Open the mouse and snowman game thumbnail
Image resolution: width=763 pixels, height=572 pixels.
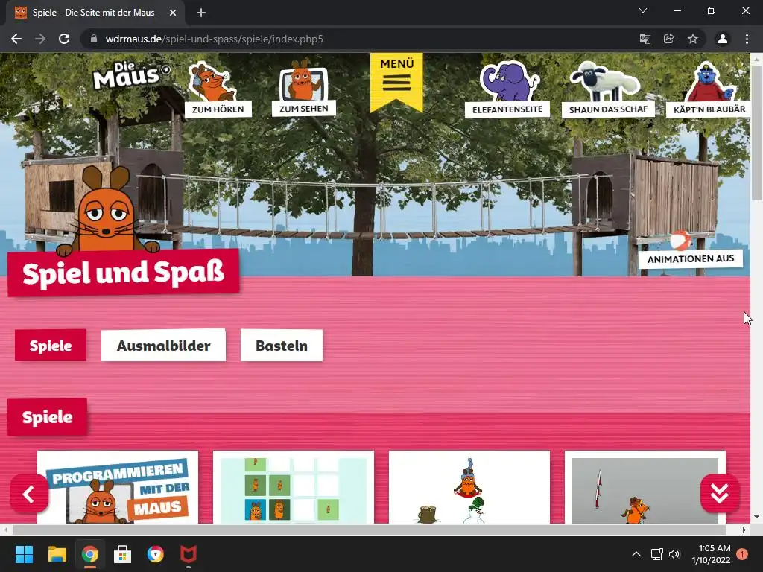469,487
